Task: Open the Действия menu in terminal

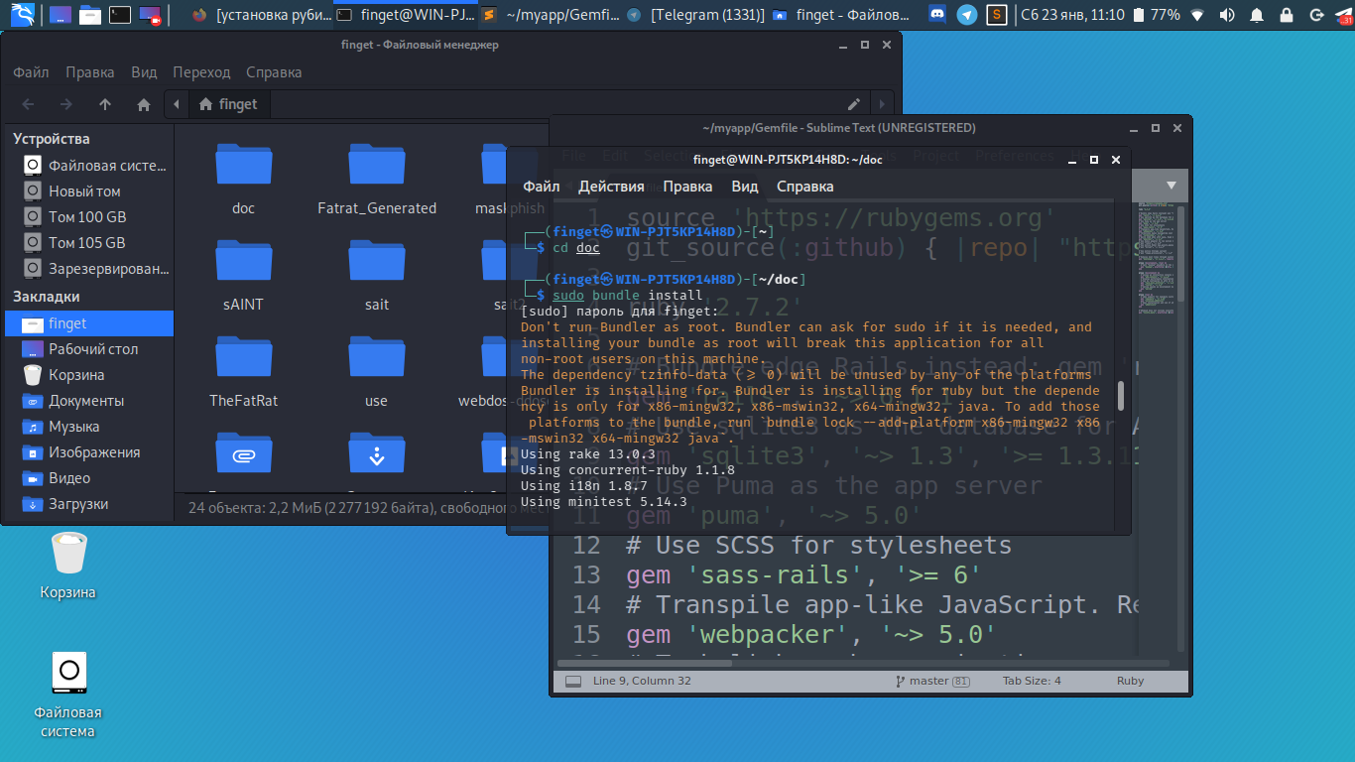Action: [612, 187]
